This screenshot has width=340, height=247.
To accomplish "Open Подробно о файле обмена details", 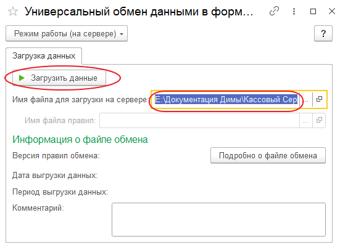I will tap(268, 155).
